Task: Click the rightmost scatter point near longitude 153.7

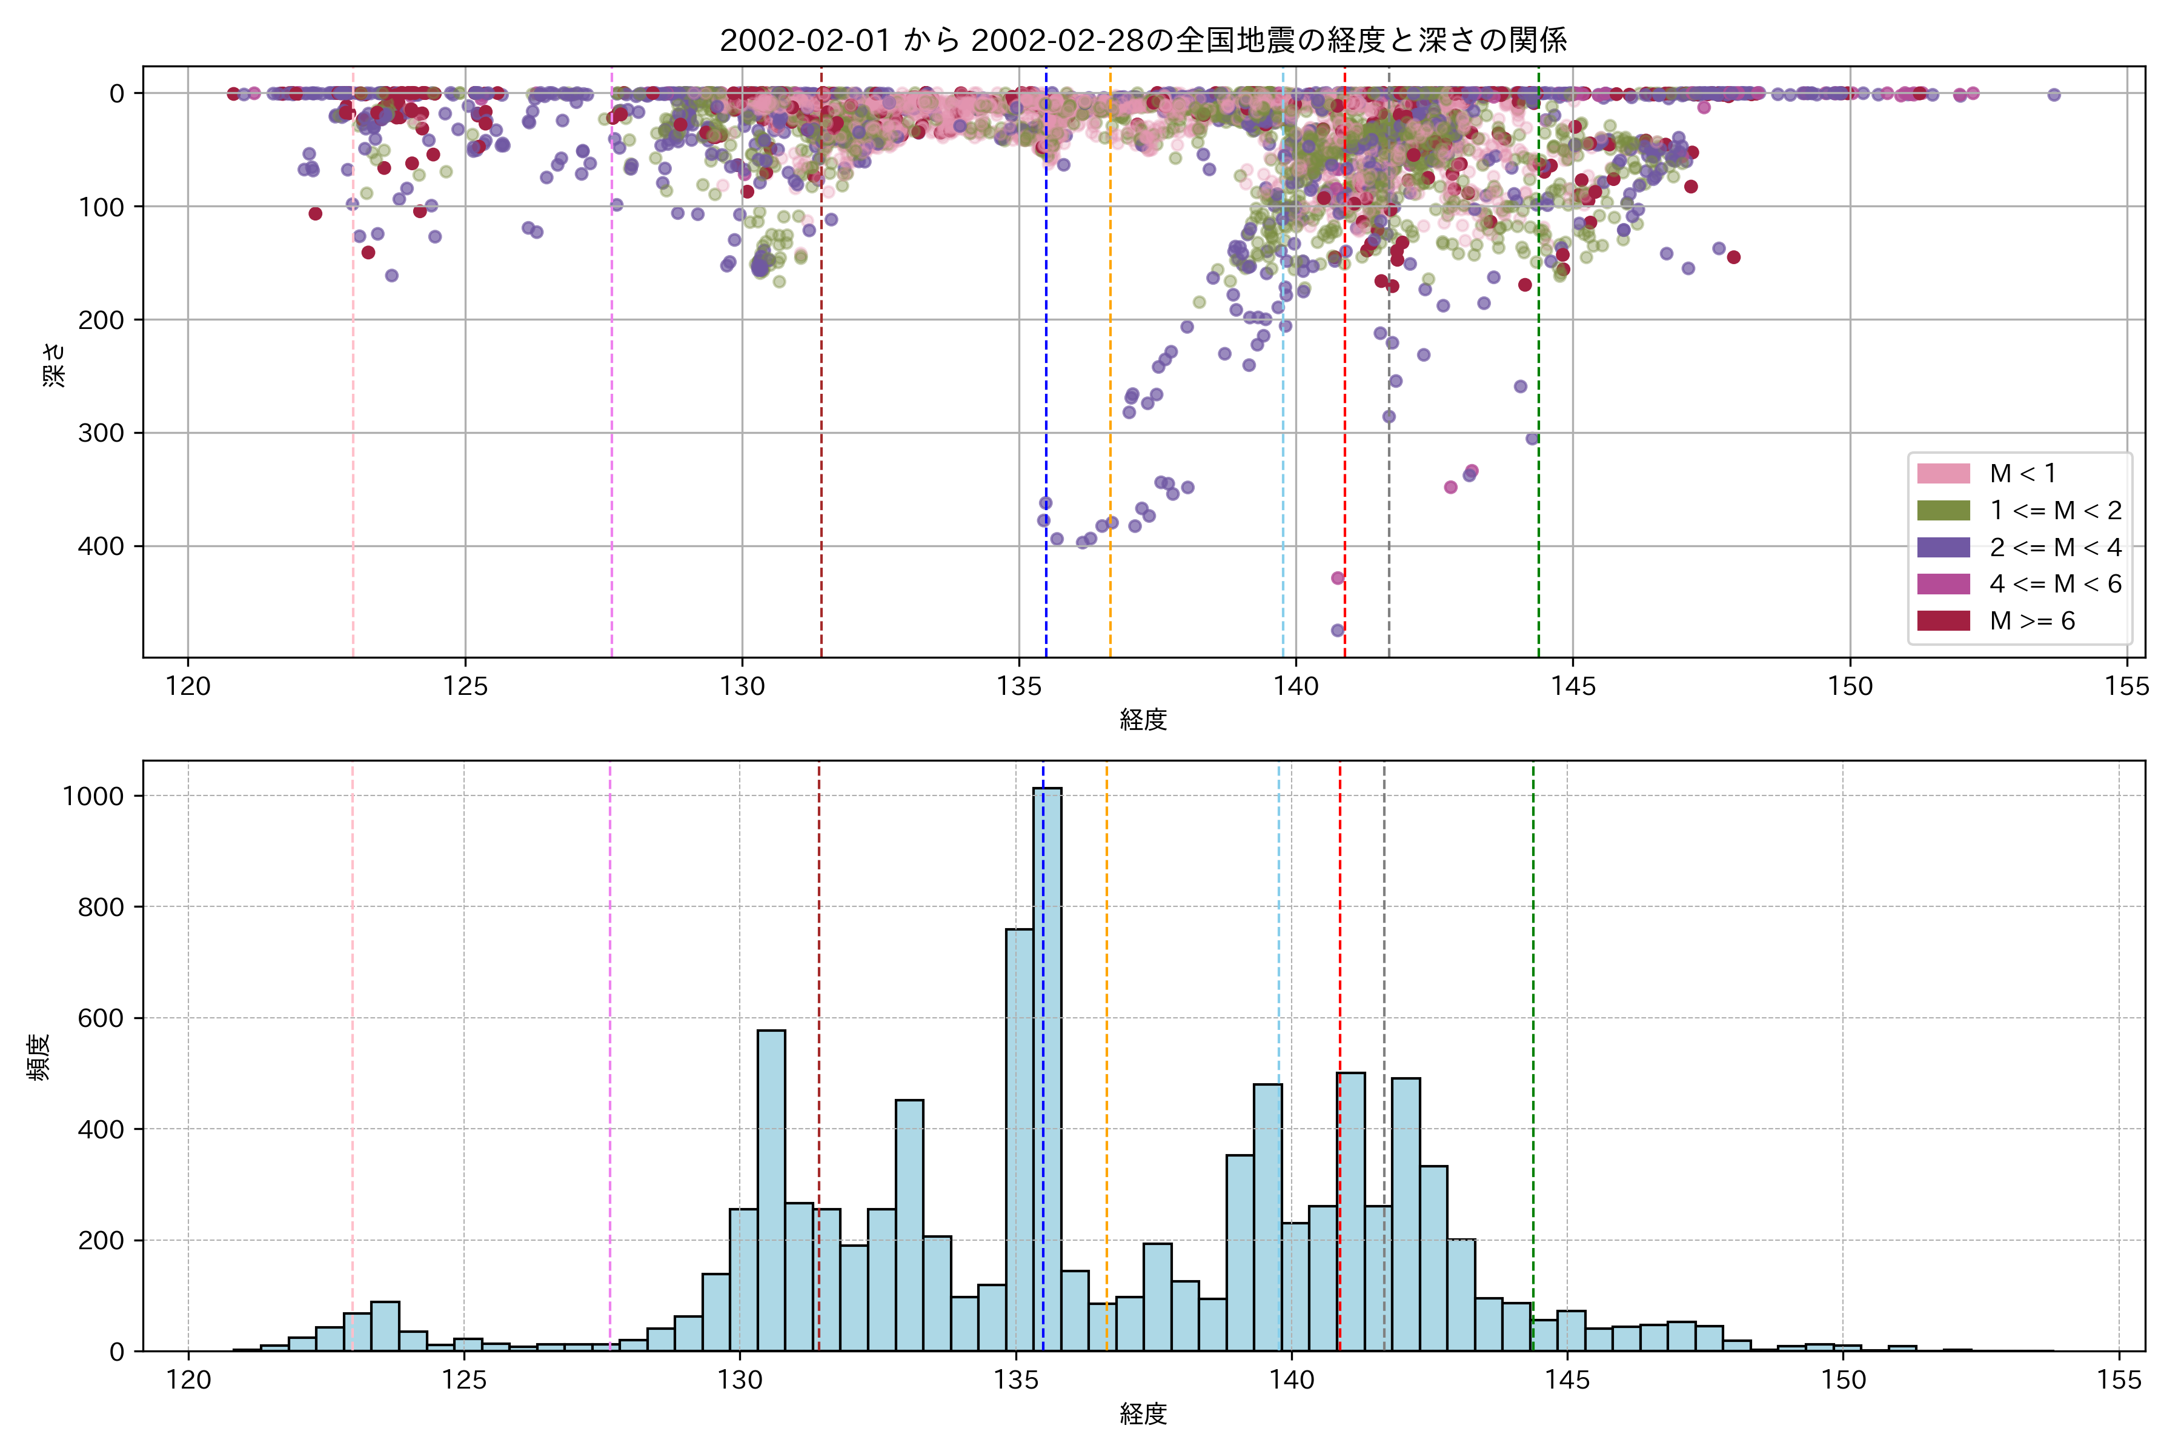Action: [x=2054, y=95]
